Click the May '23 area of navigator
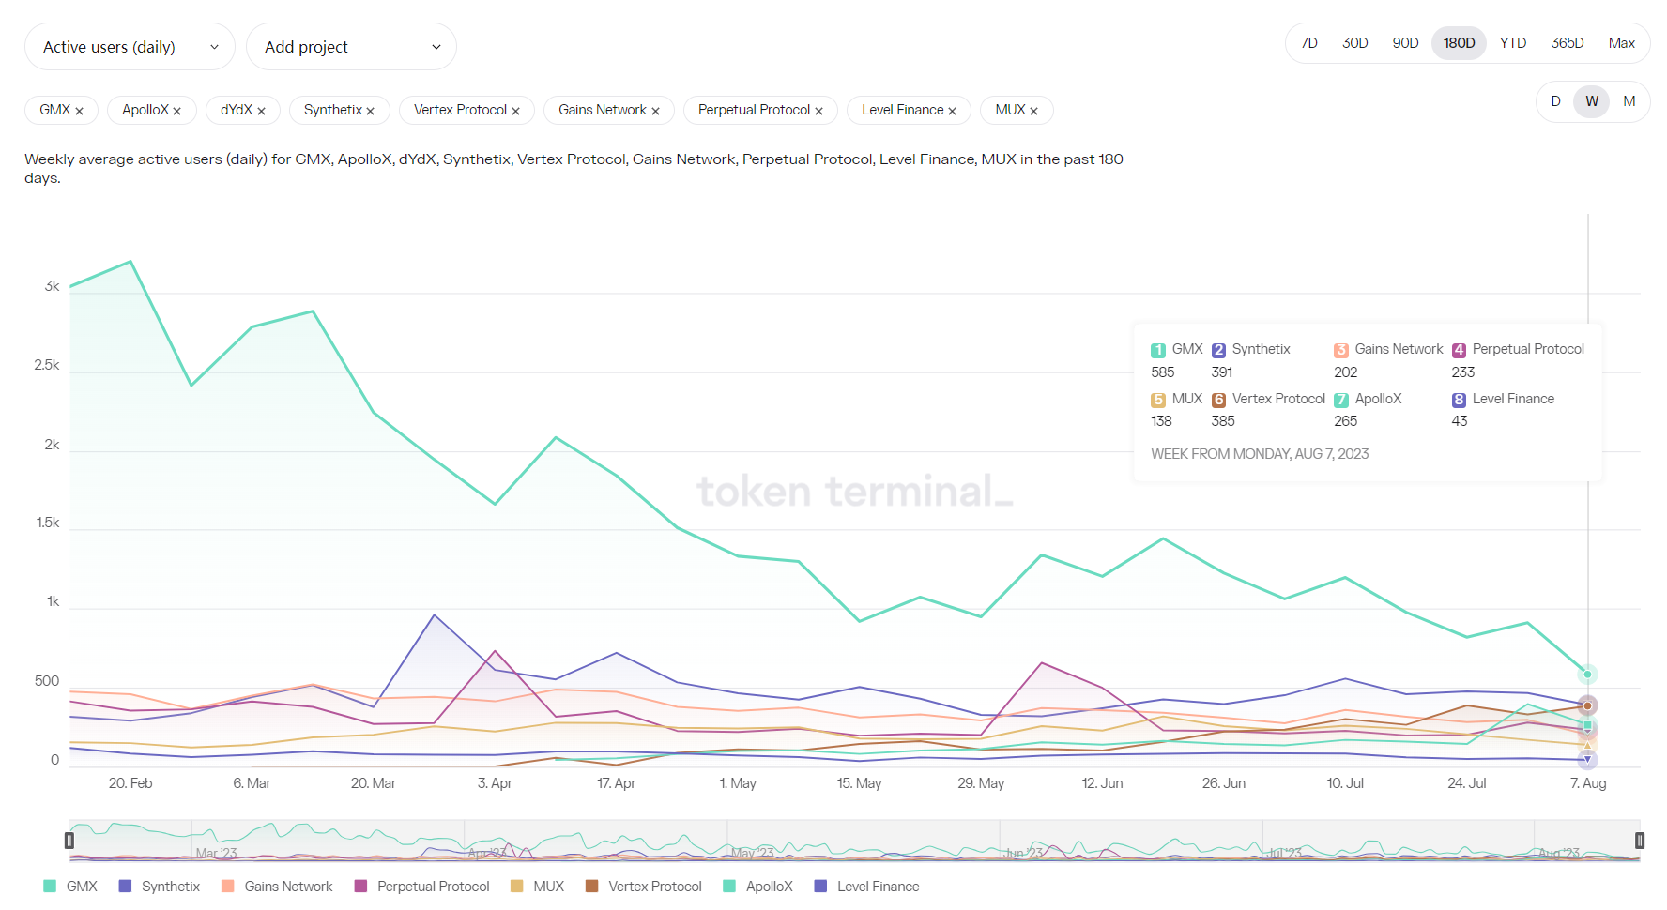The image size is (1667, 910). click(x=753, y=853)
